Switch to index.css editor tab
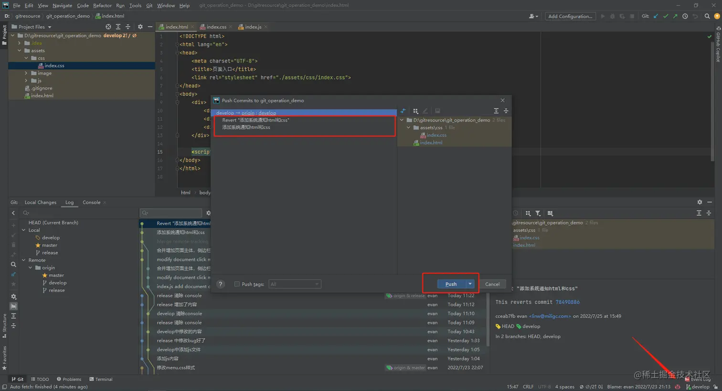Screen dimensions: 722x391 click(x=216, y=27)
